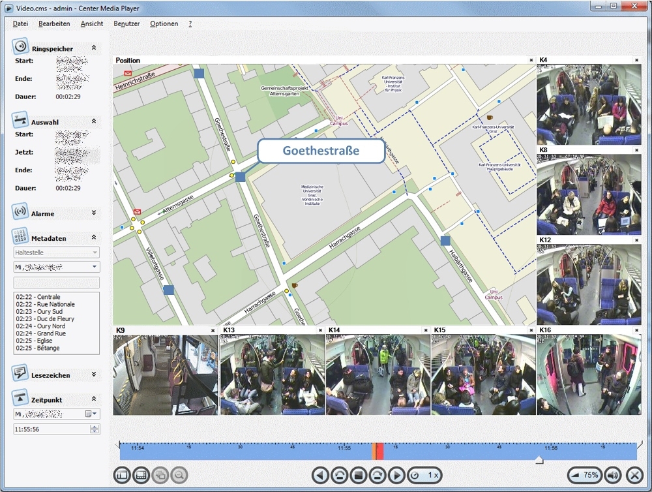652x492 pixels.
Task: Open the 1x playback speed control
Action: click(424, 475)
